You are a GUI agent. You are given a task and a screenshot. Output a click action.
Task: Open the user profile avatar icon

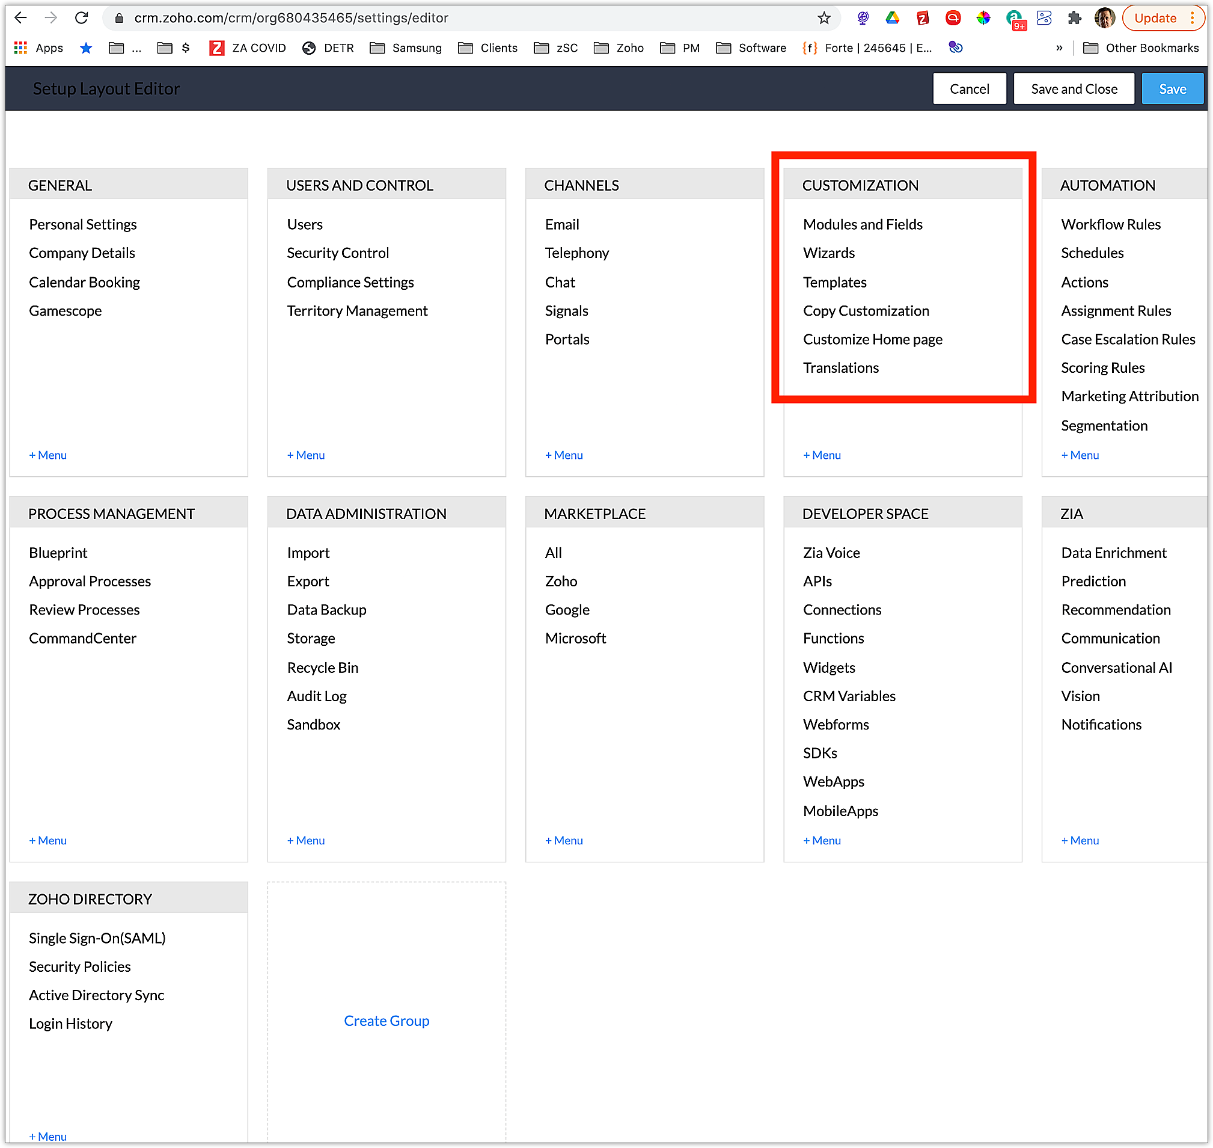[1104, 18]
